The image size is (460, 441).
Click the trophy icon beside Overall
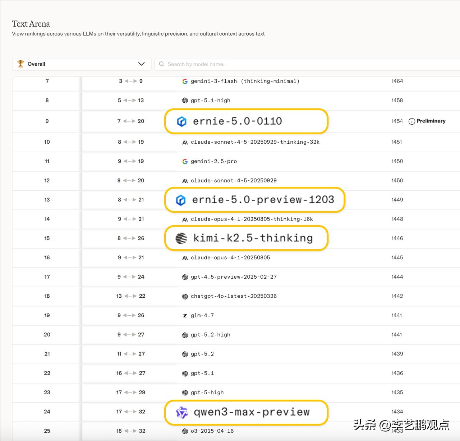(20, 64)
